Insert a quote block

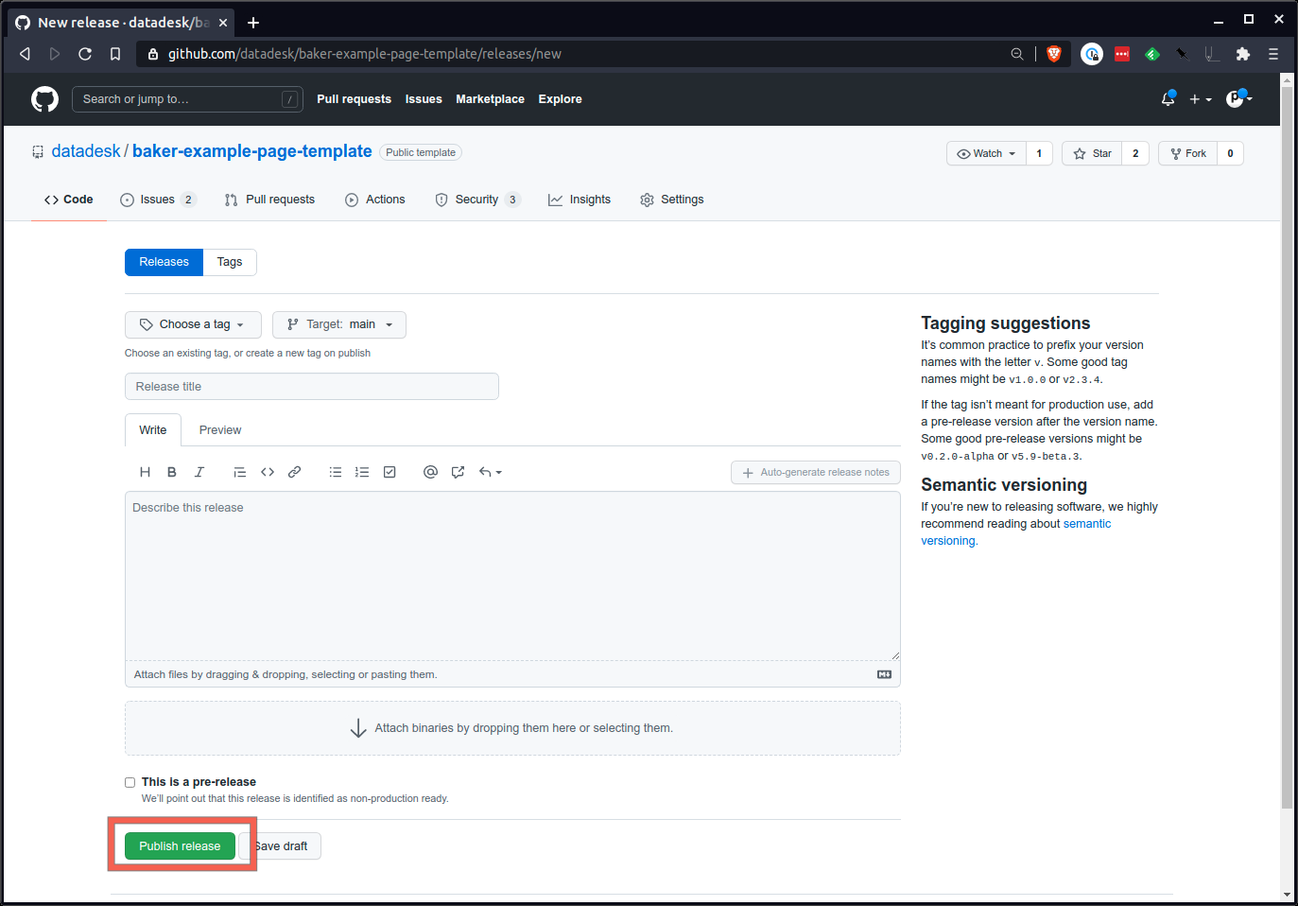[240, 472]
